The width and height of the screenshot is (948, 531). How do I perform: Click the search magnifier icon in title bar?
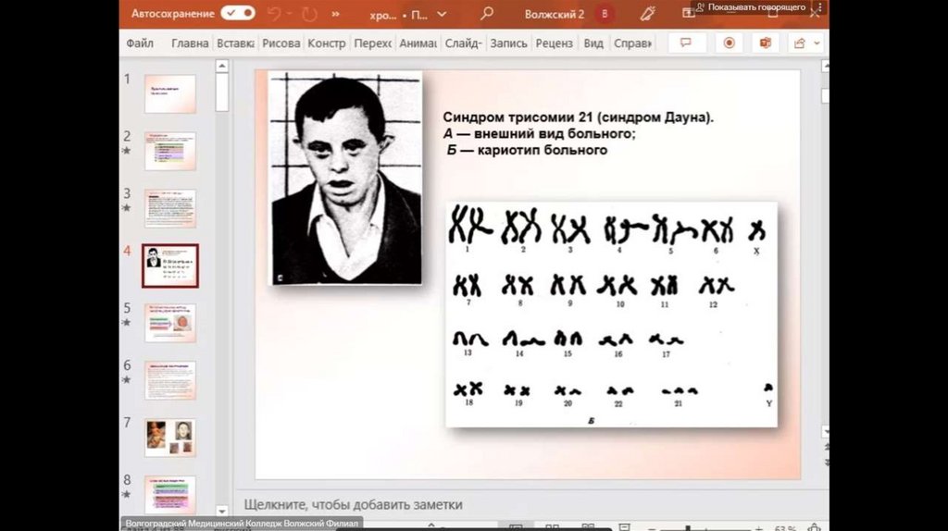pos(487,14)
